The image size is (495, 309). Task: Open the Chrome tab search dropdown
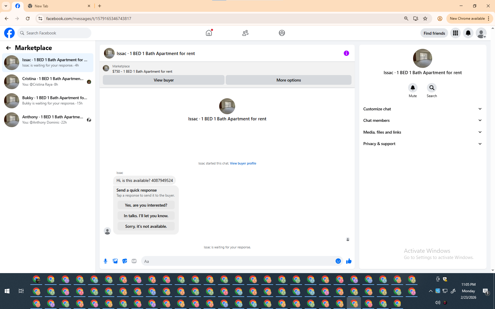tap(6, 6)
